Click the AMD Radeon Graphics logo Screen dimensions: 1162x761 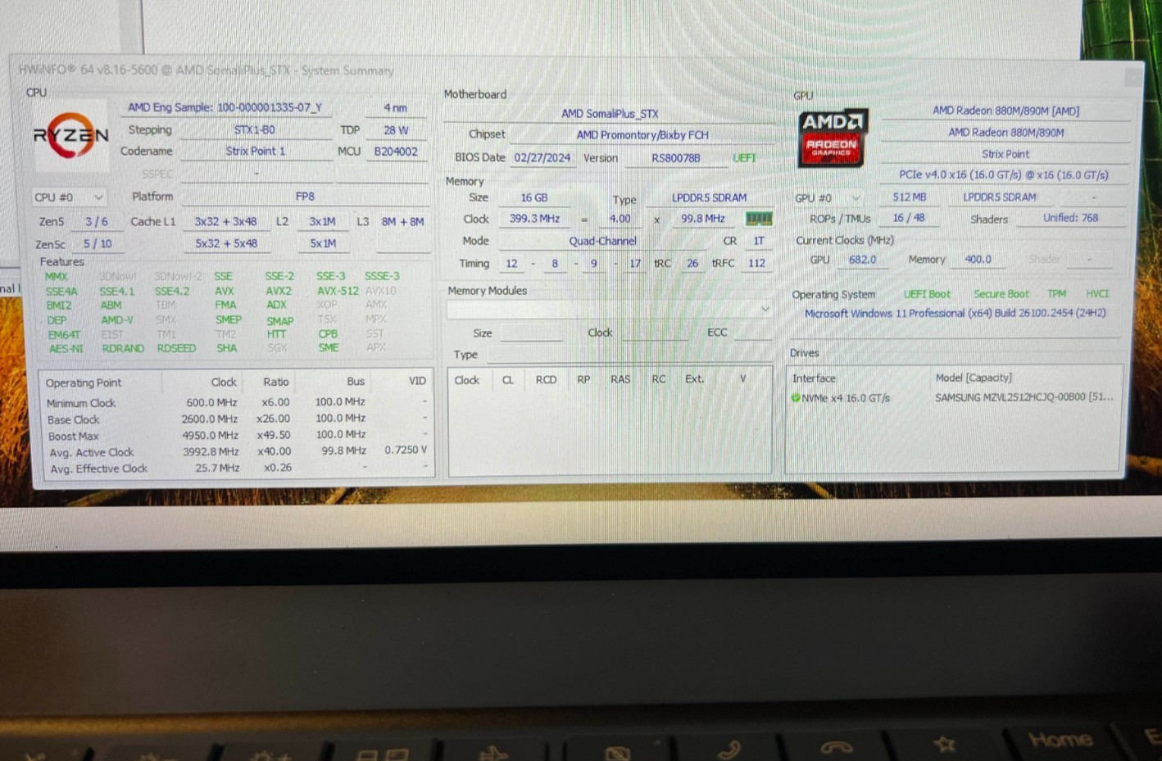[833, 138]
